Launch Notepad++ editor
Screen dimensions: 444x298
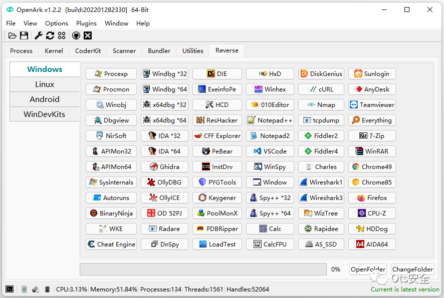coord(270,120)
